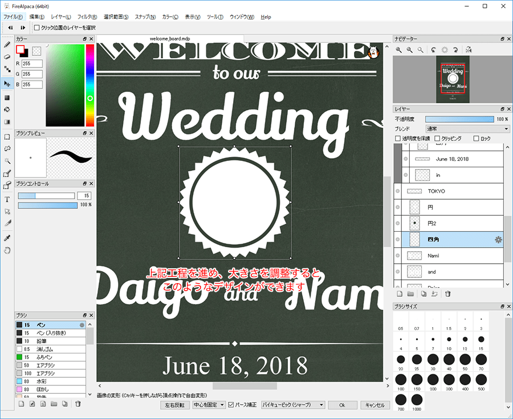Select the Magic Wand tool
Viewport: 513px width, 419px height.
pos(7,161)
